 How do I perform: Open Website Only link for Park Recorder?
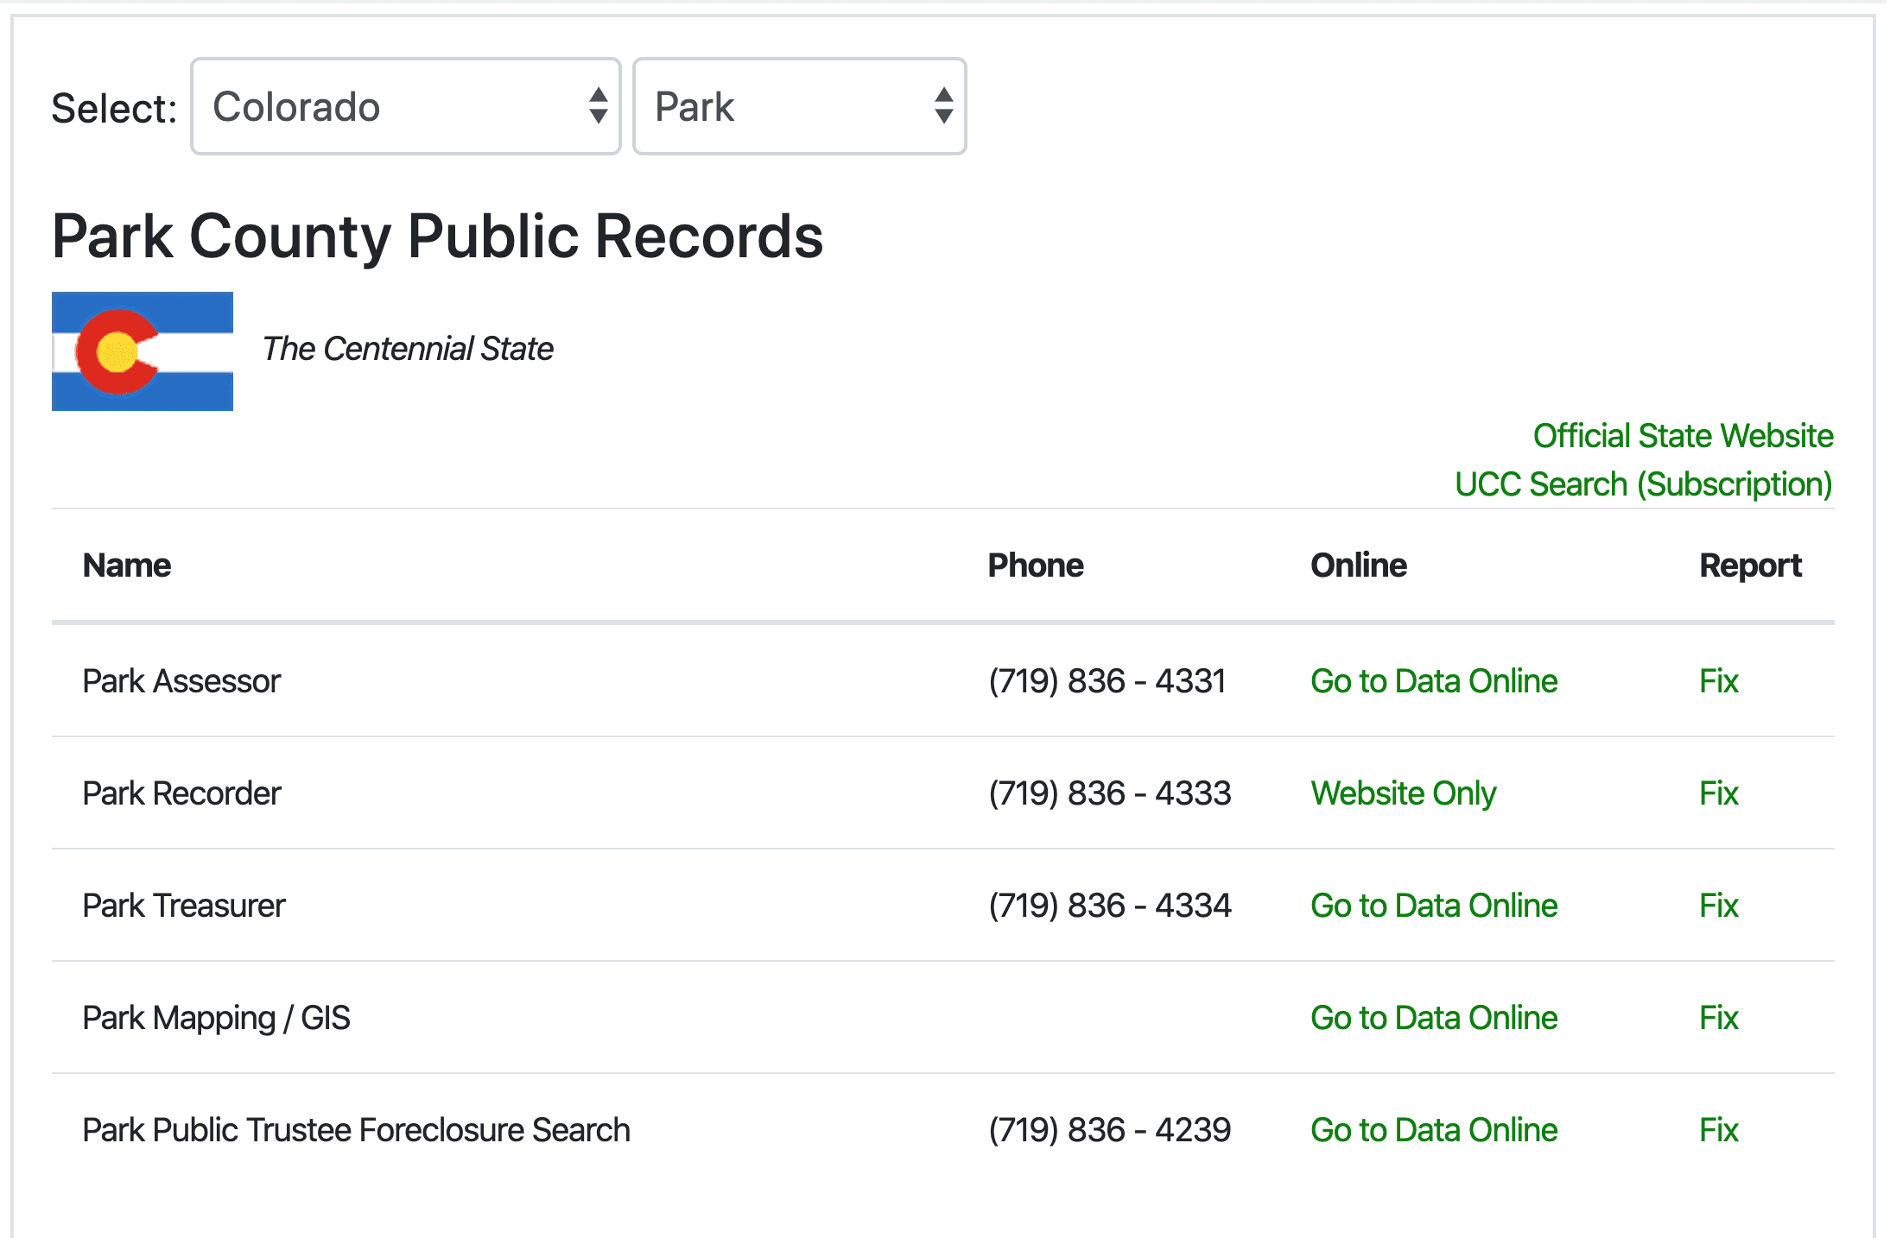[x=1403, y=793]
